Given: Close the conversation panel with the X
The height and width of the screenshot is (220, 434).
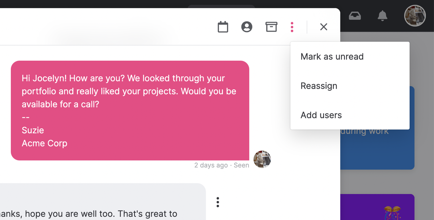Looking at the screenshot, I should click(324, 27).
